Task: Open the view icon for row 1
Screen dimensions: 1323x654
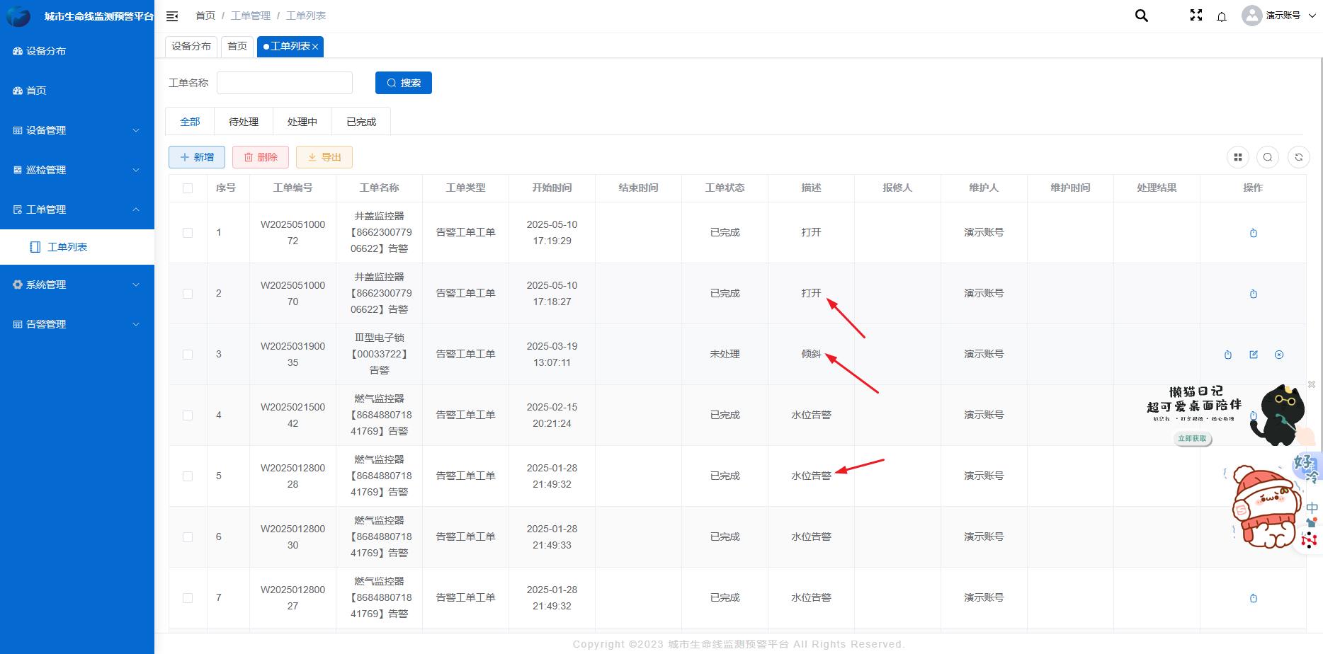Action: [1254, 233]
